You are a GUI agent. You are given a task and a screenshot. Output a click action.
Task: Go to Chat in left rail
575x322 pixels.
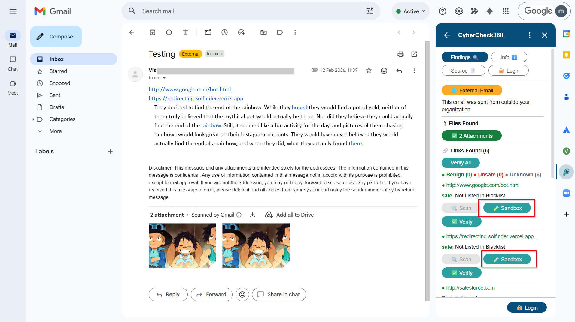(13, 63)
